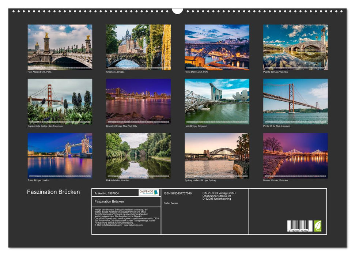Open the Helix Bridge Singapur photo

(217, 101)
